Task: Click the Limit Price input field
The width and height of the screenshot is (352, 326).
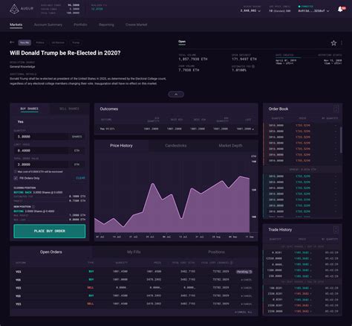Action: (50, 150)
